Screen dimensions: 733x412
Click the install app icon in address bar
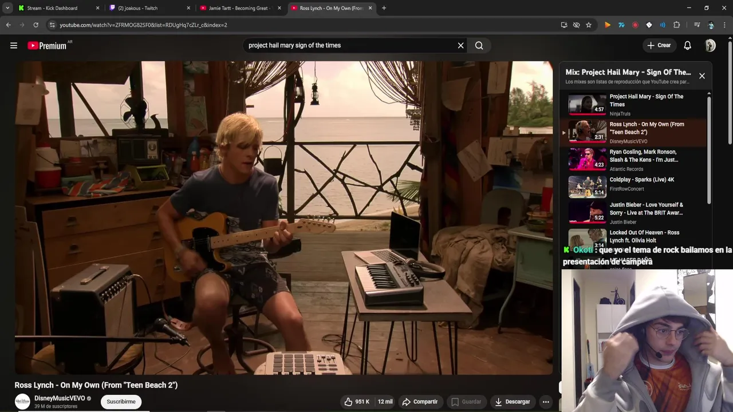(x=564, y=25)
